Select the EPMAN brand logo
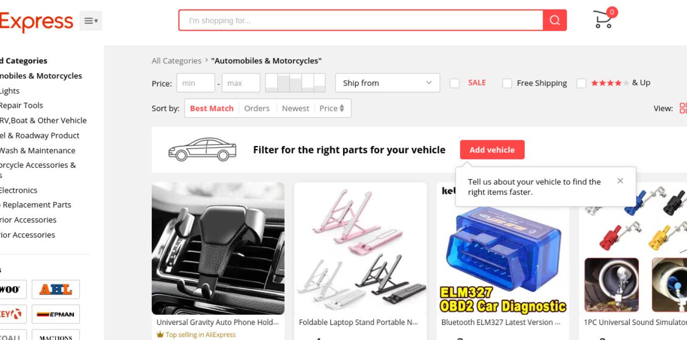The height and width of the screenshot is (340, 687). coord(56,314)
